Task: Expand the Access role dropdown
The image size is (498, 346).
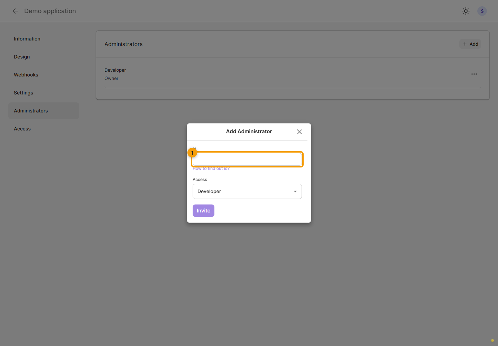Action: (x=247, y=191)
